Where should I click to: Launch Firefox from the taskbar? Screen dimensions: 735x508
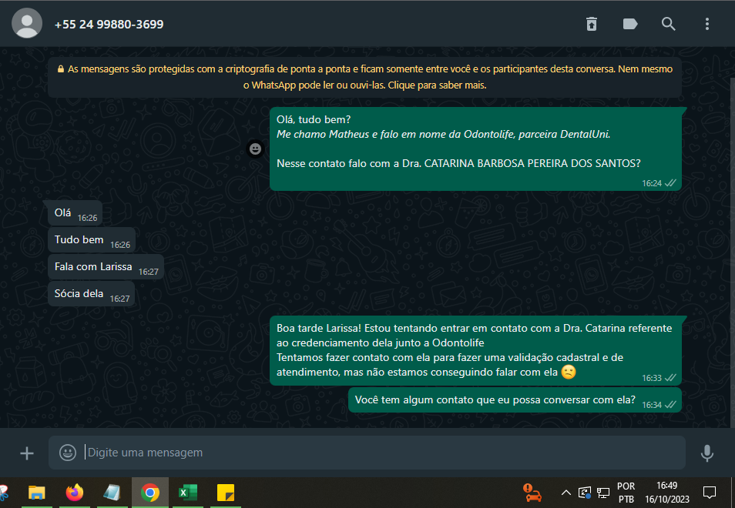pyautogui.click(x=74, y=493)
